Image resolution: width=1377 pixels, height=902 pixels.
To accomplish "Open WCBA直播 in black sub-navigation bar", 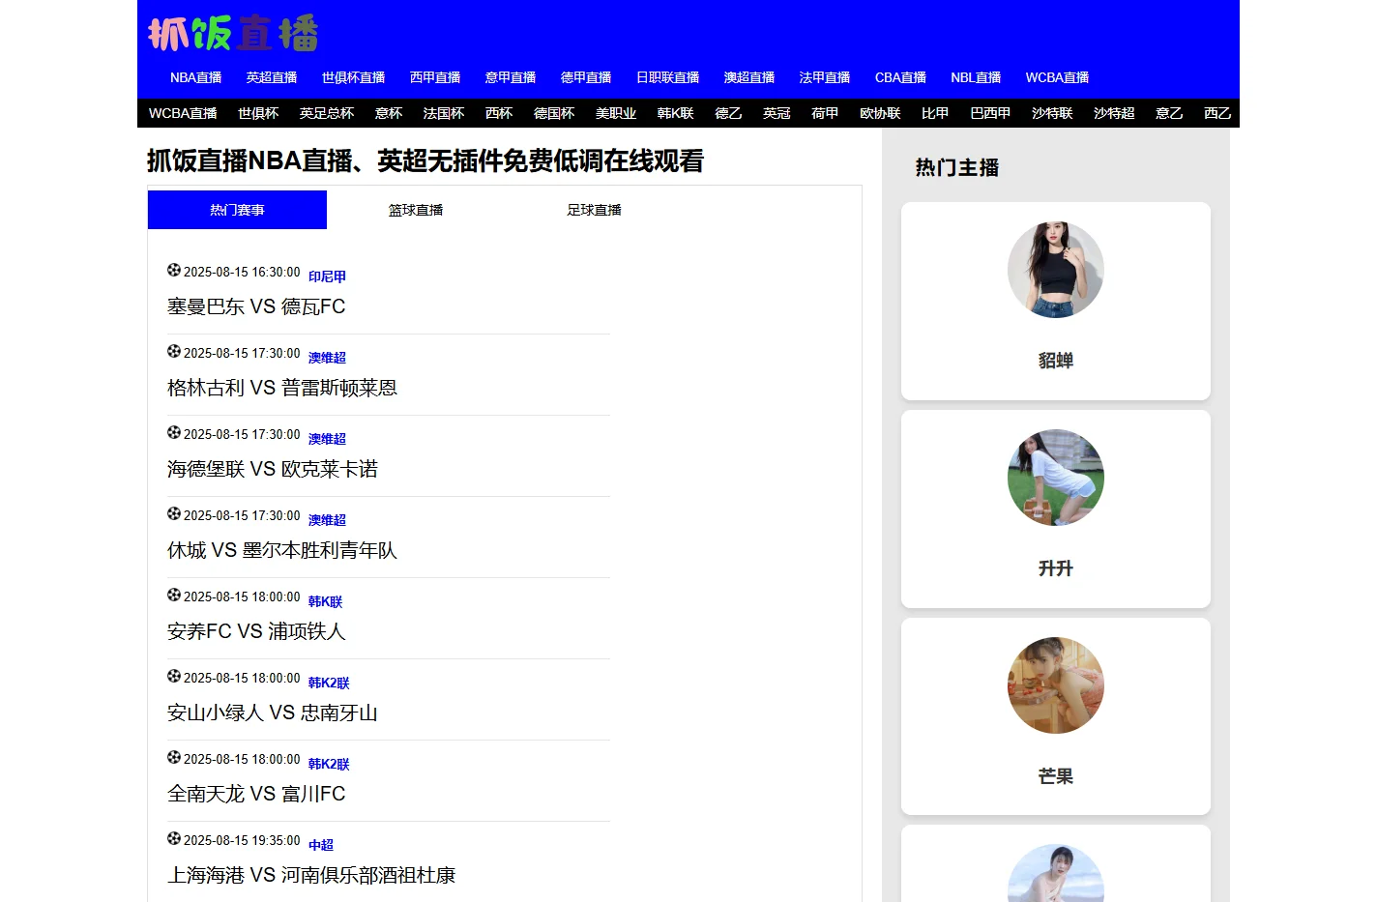I will point(183,113).
